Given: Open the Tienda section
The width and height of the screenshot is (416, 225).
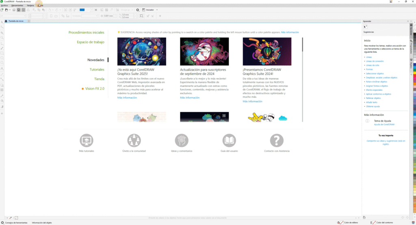Looking at the screenshot, I should point(99,79).
